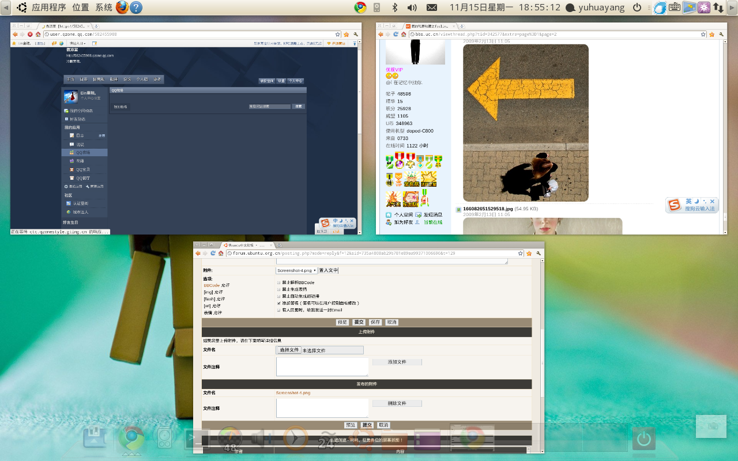Open 快捷入口 dropdown in Qzone window
This screenshot has height=461, width=738.
(x=77, y=43)
